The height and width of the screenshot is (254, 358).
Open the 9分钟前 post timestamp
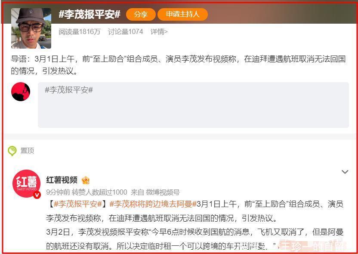(x=58, y=192)
